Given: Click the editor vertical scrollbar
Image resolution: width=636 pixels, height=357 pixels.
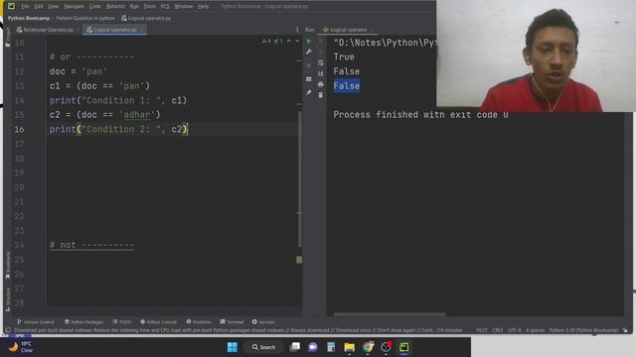Looking at the screenshot, I should [x=300, y=178].
